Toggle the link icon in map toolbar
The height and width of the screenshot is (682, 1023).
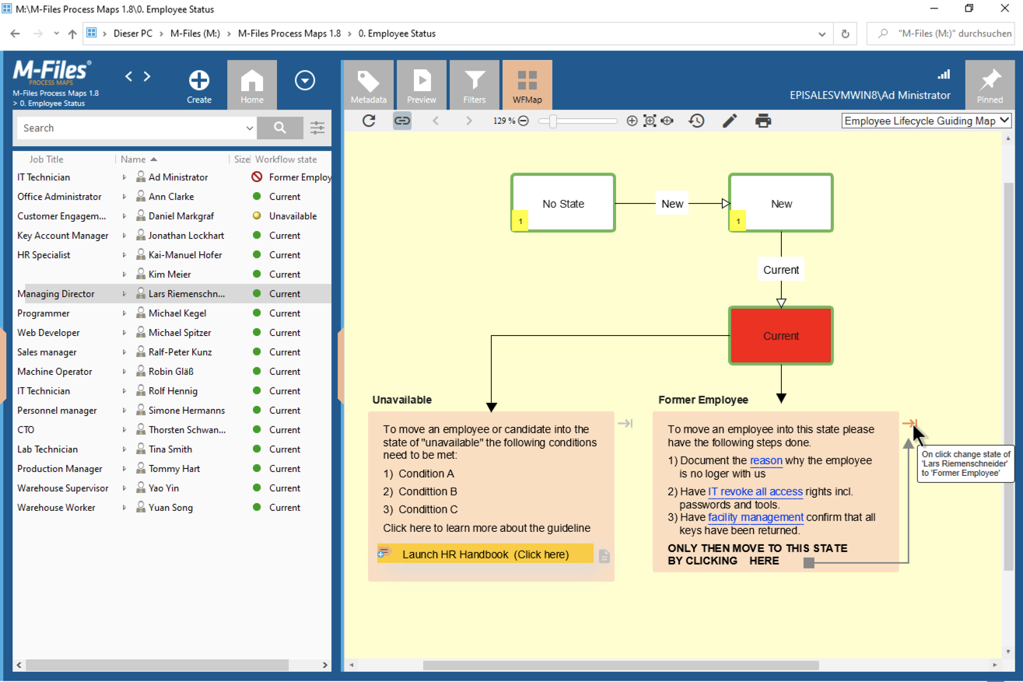[402, 121]
